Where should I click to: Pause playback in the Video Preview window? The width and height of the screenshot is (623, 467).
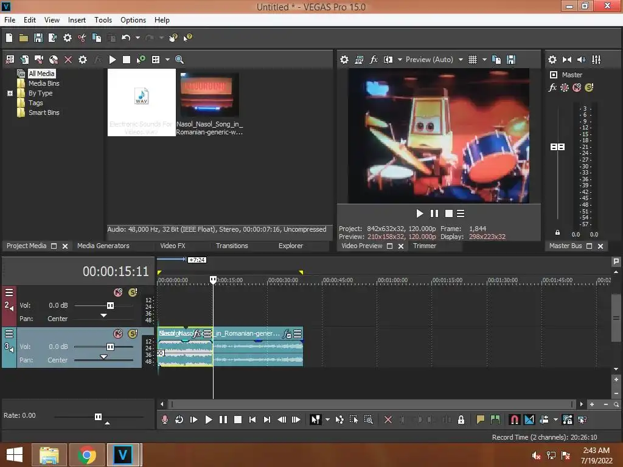point(434,213)
